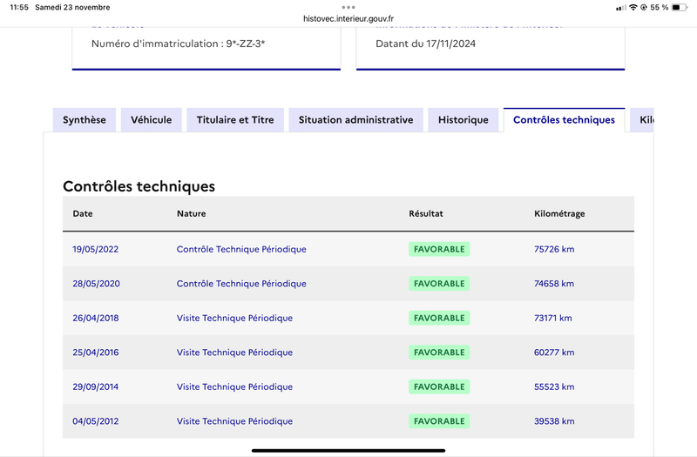Click the 39538 km mileage value
This screenshot has height=457, width=697.
click(x=554, y=421)
